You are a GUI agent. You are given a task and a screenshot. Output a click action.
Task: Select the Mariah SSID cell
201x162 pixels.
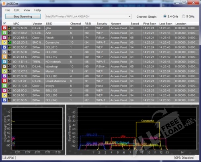pos(56,71)
